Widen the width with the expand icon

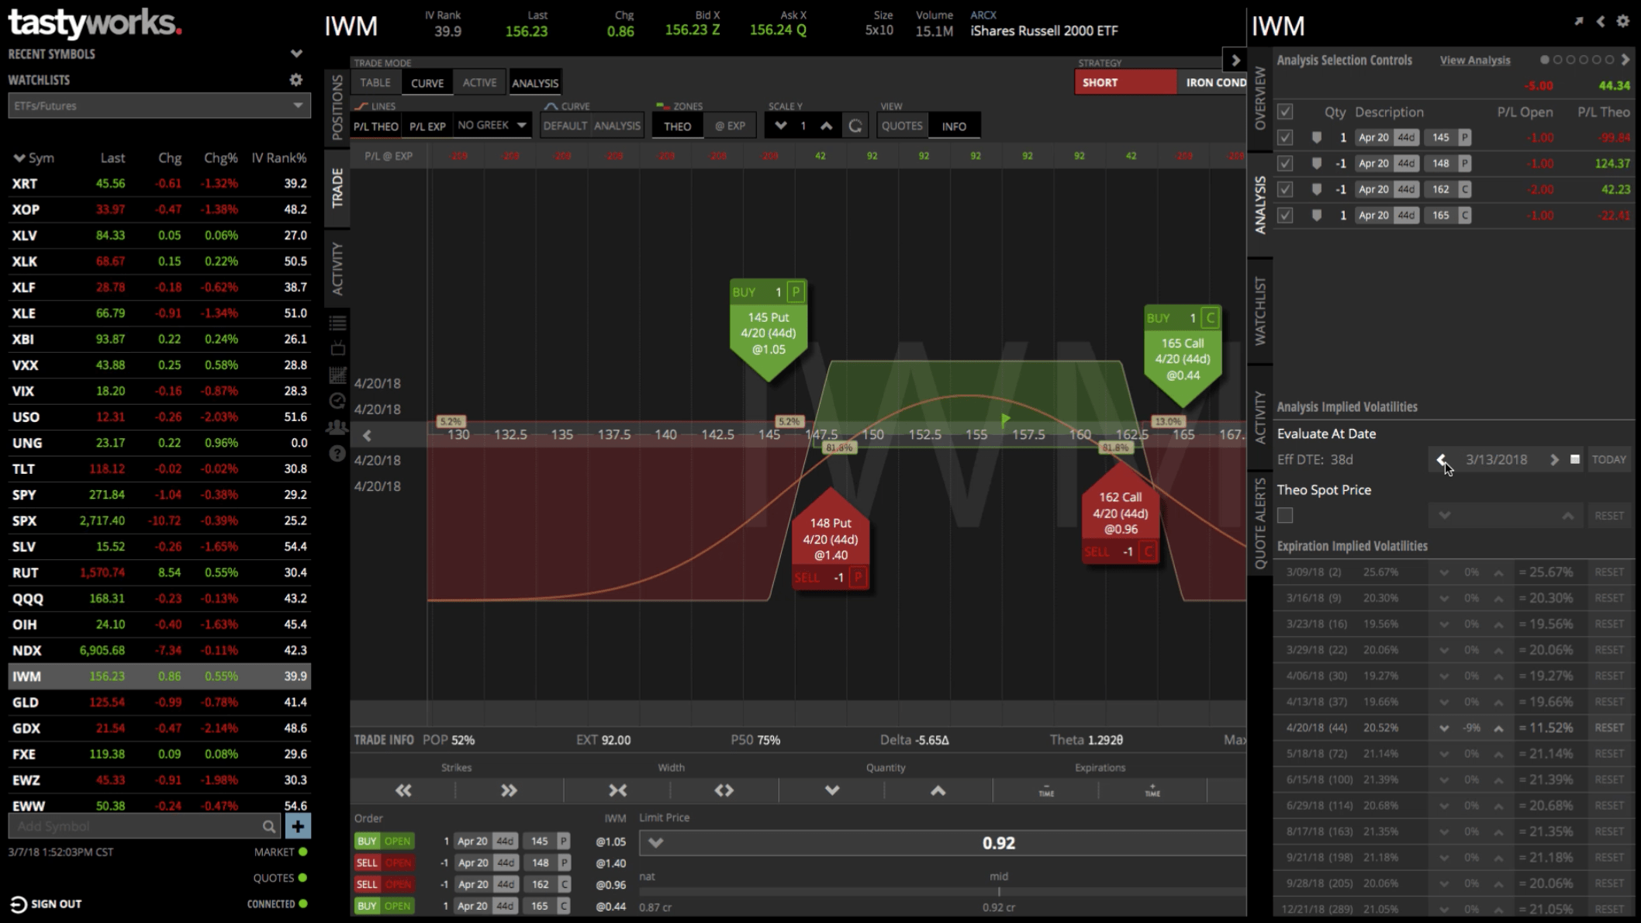724,790
